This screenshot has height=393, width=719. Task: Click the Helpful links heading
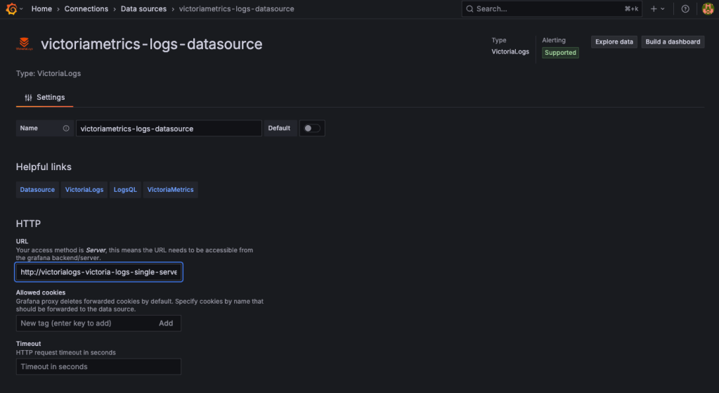[44, 167]
